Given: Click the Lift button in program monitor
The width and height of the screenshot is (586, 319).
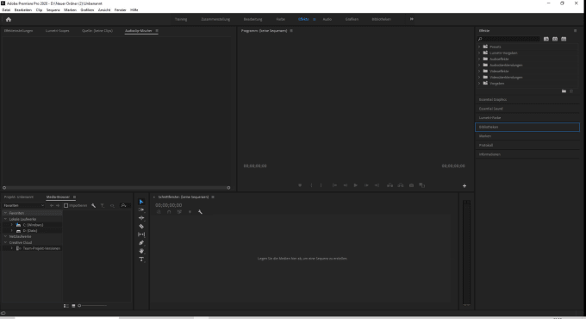Looking at the screenshot, I should (x=390, y=185).
